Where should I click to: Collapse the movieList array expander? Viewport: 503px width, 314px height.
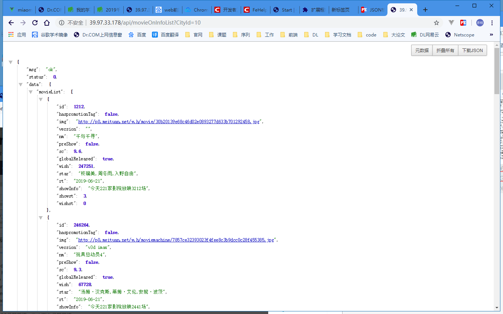tap(30, 92)
